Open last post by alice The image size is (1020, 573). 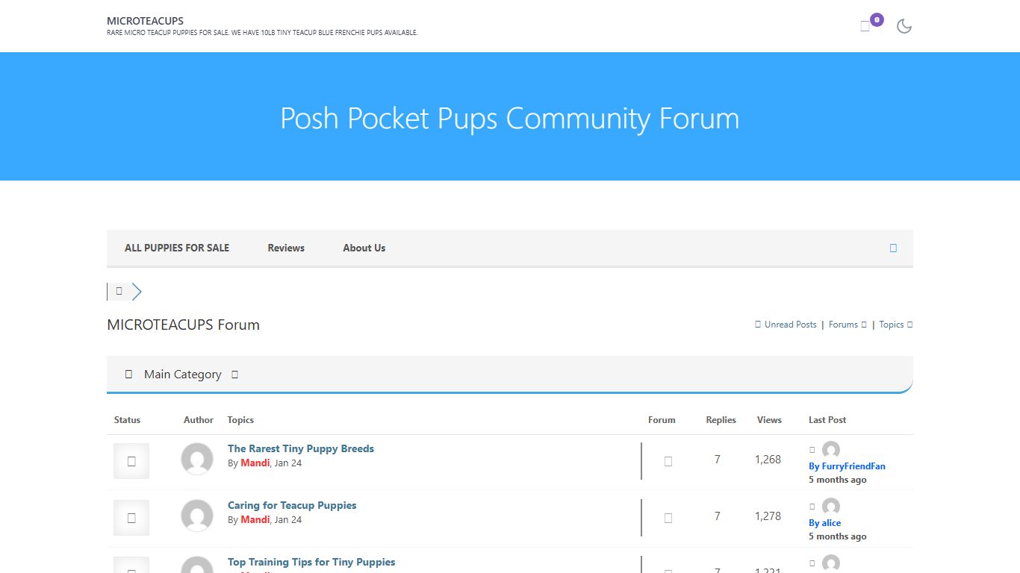click(824, 523)
